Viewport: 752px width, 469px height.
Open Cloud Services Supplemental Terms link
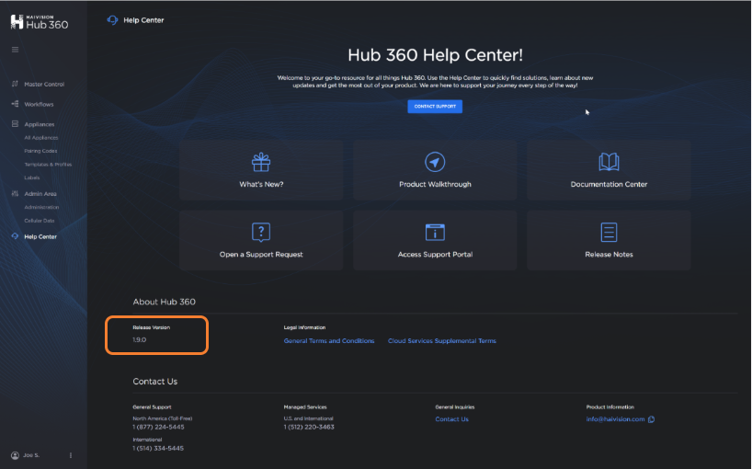pos(441,341)
